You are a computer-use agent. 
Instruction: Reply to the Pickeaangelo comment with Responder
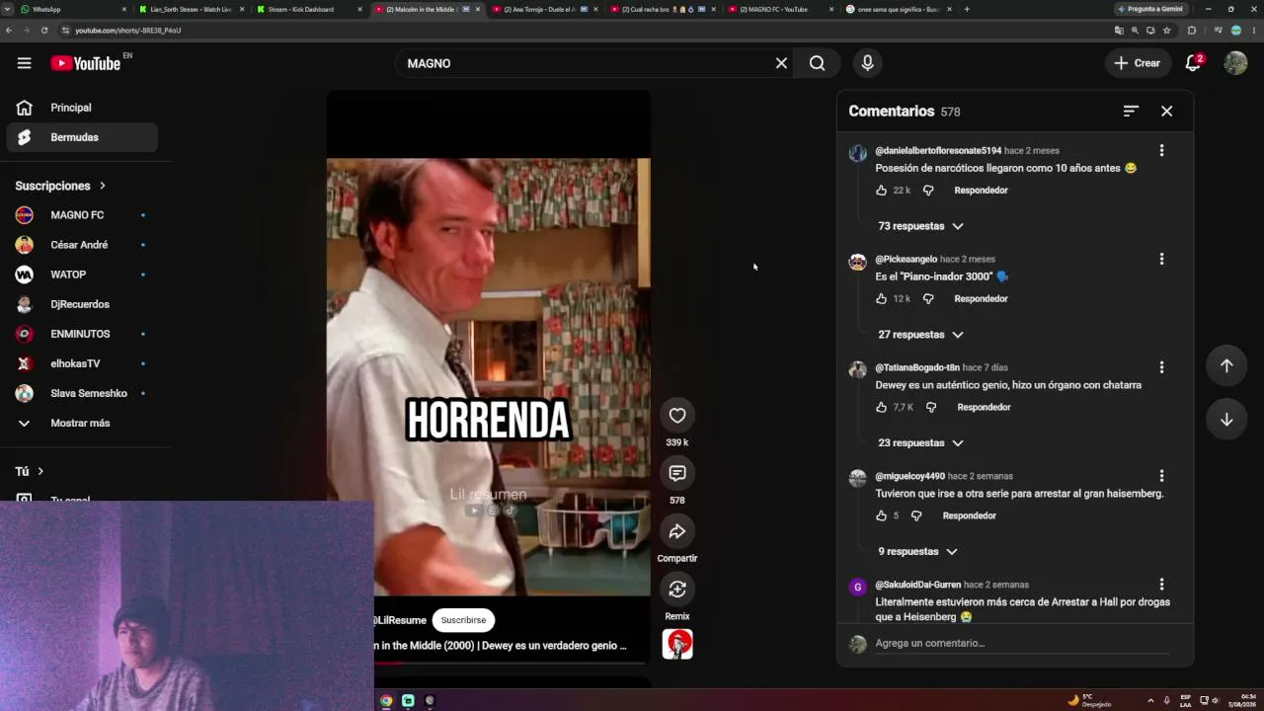[x=981, y=299]
